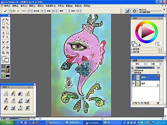Select the Brush tool in the toolbox
This screenshot has width=167, height=125.
tap(3, 20)
